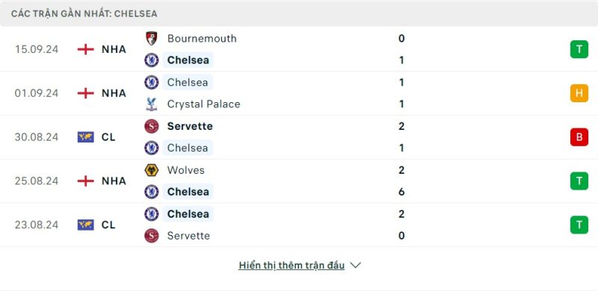Screen dimensions: 598x291
Task: Click the Servette crest in 30.08.24 match
Action: pyautogui.click(x=152, y=126)
